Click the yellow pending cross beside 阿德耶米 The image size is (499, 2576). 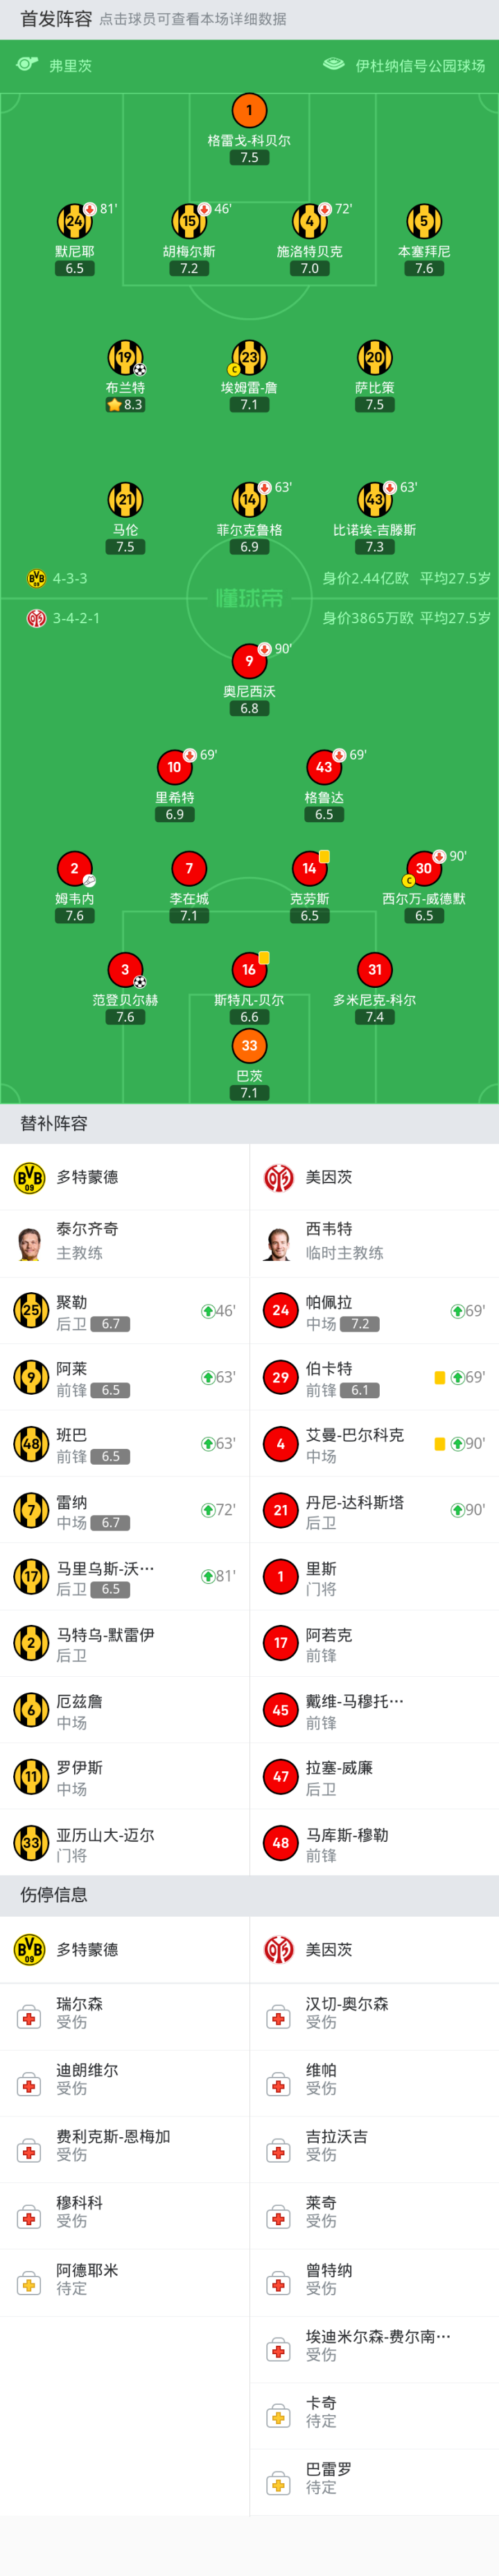(30, 2283)
